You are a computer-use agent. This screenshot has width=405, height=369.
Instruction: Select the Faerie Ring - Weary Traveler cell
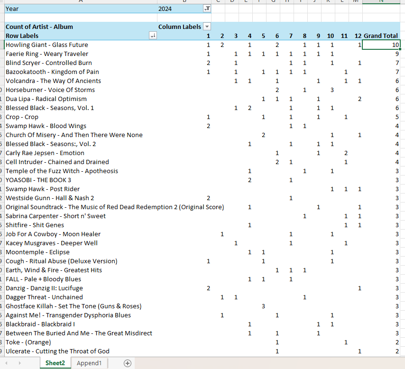pos(81,54)
